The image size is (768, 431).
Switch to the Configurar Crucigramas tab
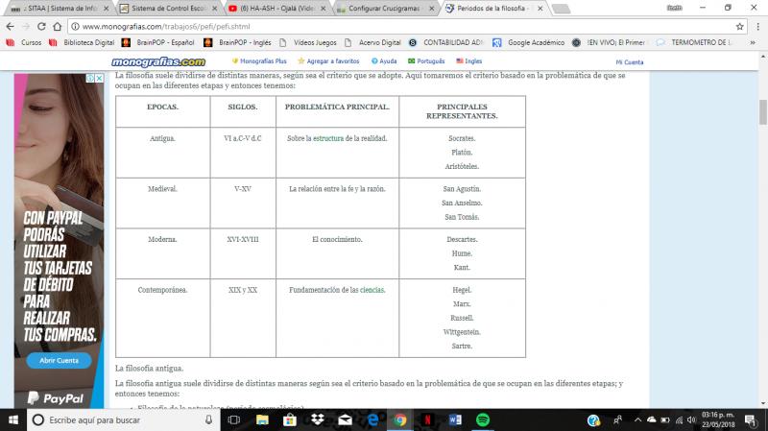(x=386, y=9)
